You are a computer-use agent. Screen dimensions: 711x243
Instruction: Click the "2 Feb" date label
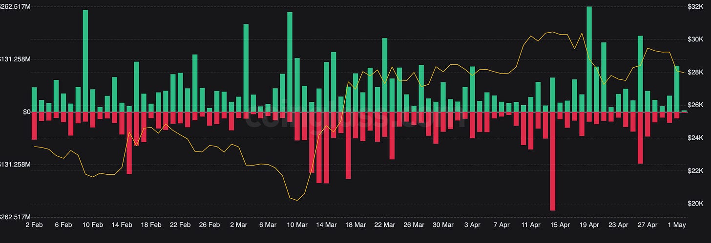point(34,225)
